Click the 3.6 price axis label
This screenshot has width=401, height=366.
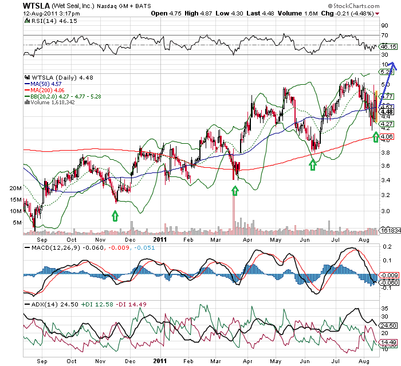point(386,166)
